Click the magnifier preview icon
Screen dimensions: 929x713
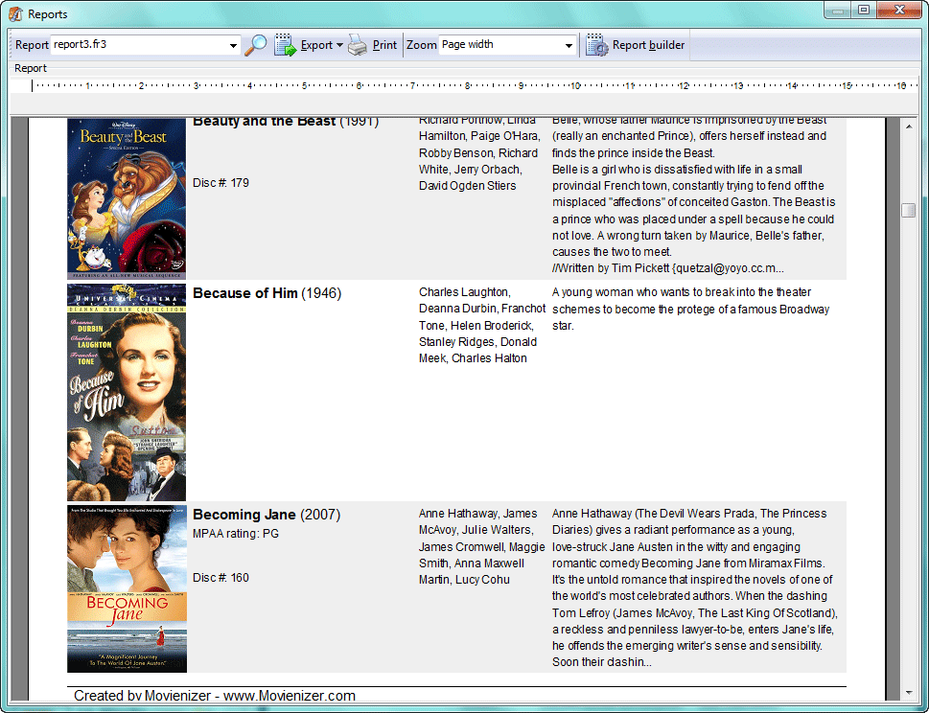pyautogui.click(x=256, y=45)
